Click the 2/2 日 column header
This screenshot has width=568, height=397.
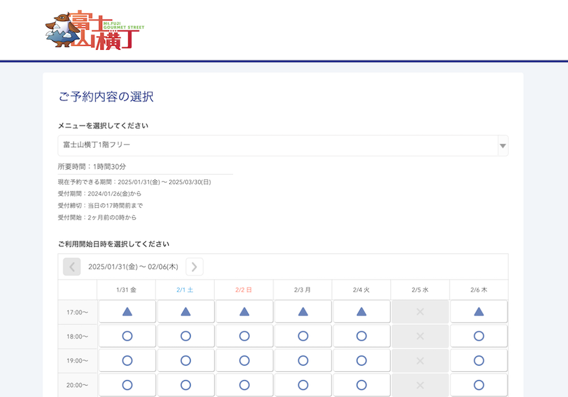click(x=244, y=290)
